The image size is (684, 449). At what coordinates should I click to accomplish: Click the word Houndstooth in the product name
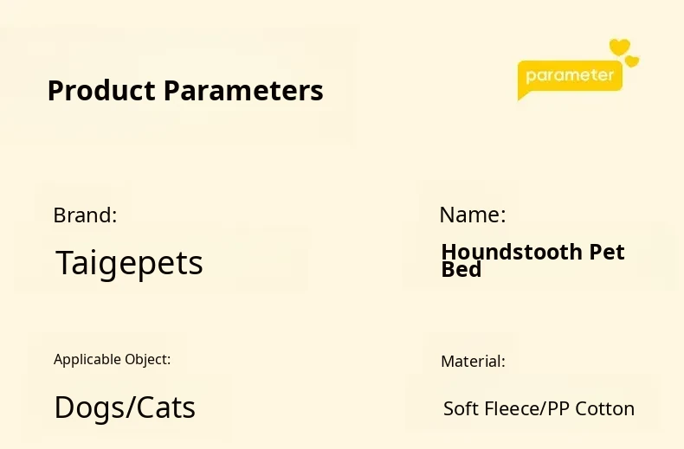[512, 252]
